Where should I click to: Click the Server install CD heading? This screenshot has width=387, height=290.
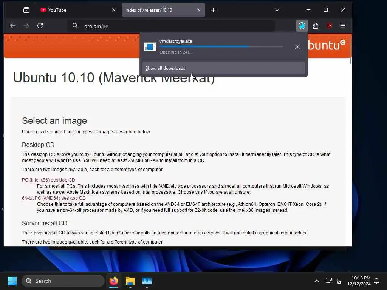click(45, 224)
